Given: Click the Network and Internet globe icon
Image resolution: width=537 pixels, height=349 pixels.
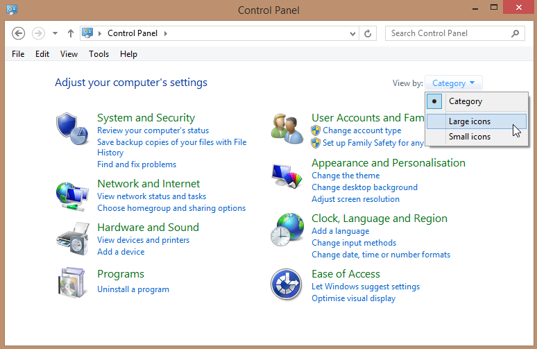Looking at the screenshot, I should click(x=72, y=196).
